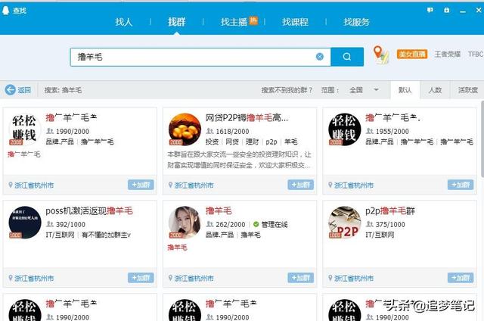484x321 pixels.
Task: Click the blue search magnifier button
Action: click(347, 57)
